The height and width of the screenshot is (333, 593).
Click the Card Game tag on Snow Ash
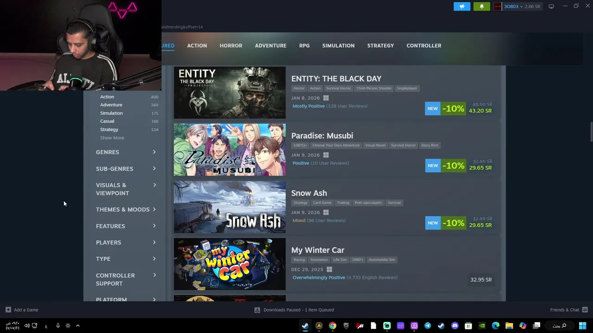coord(322,203)
